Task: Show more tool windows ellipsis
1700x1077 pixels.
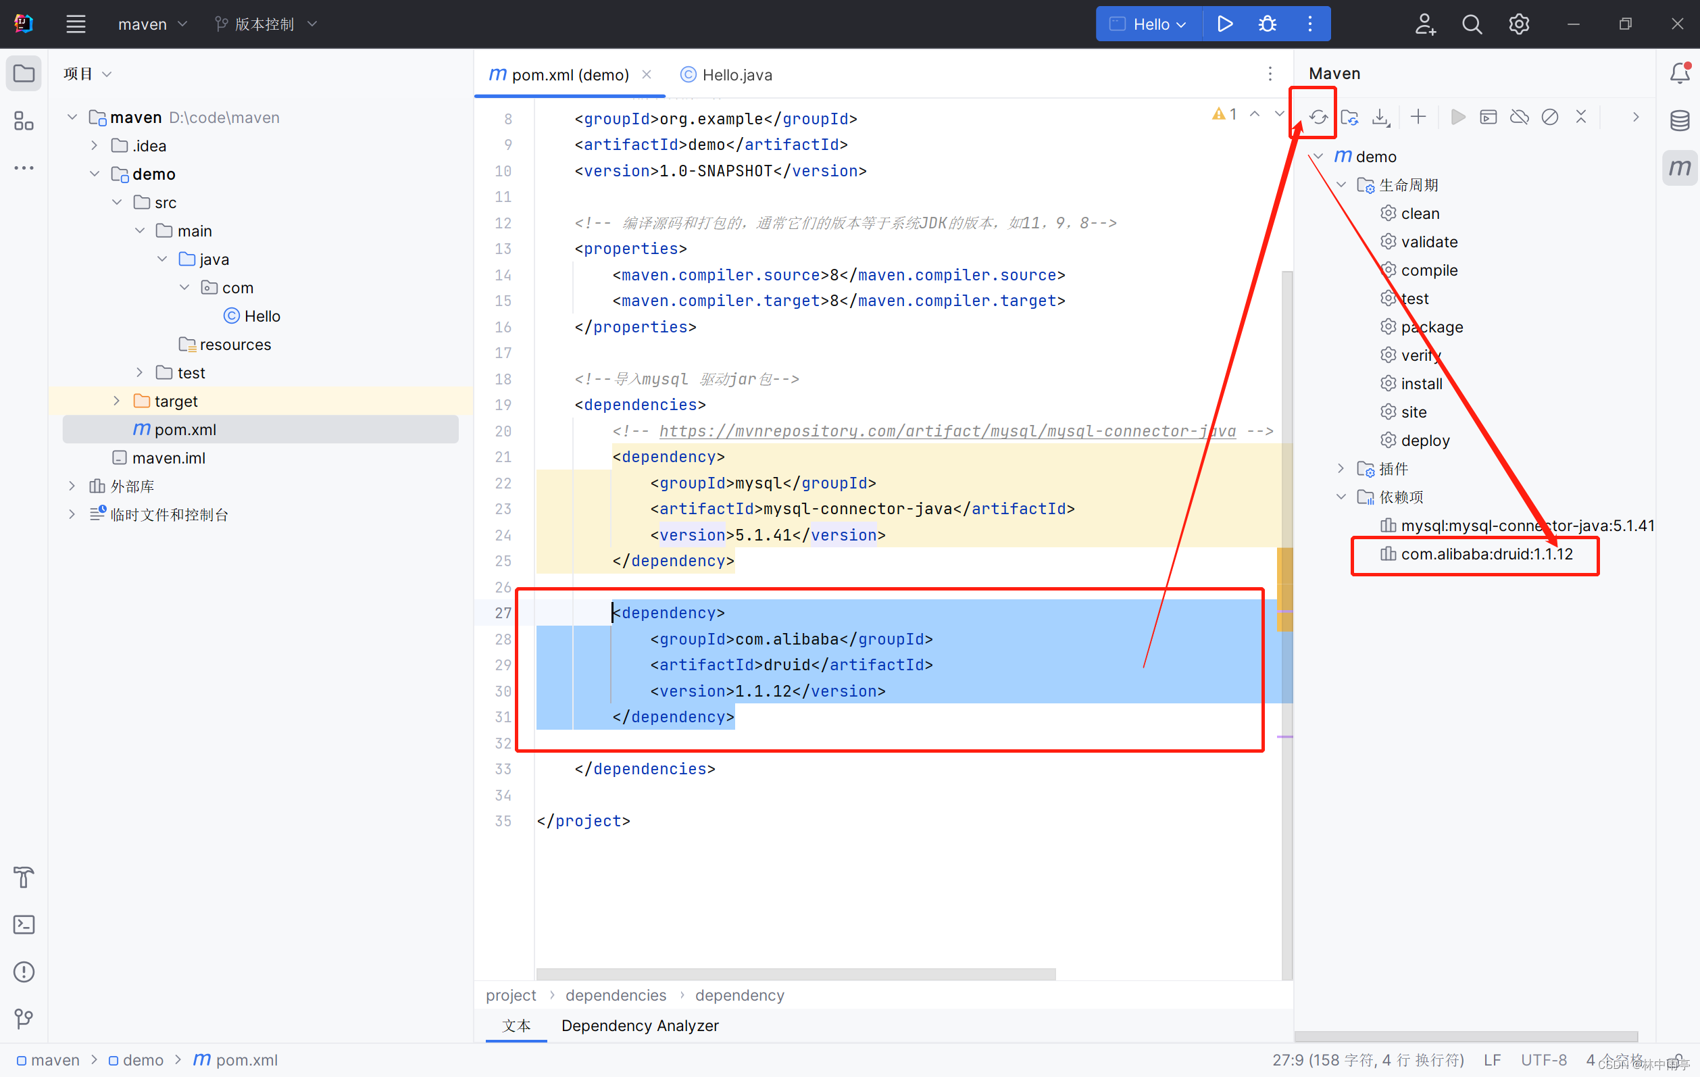Action: [x=24, y=168]
